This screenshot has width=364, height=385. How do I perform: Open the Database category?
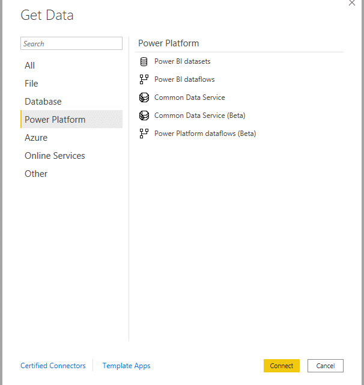(43, 102)
